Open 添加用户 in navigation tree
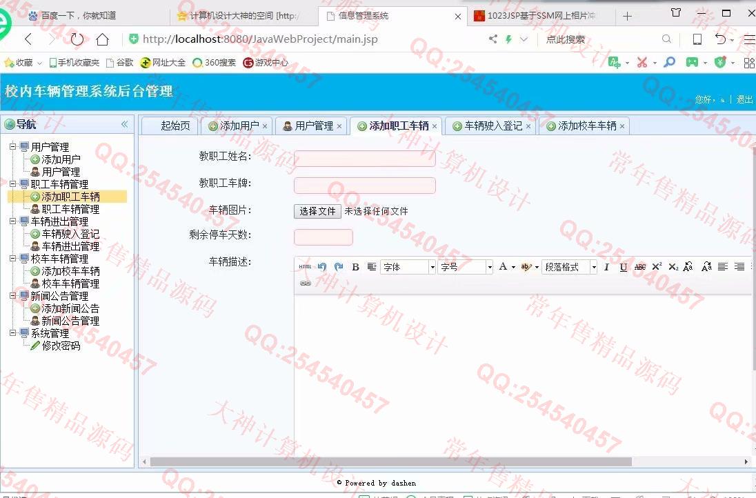Image resolution: width=756 pixels, height=498 pixels. click(x=61, y=159)
